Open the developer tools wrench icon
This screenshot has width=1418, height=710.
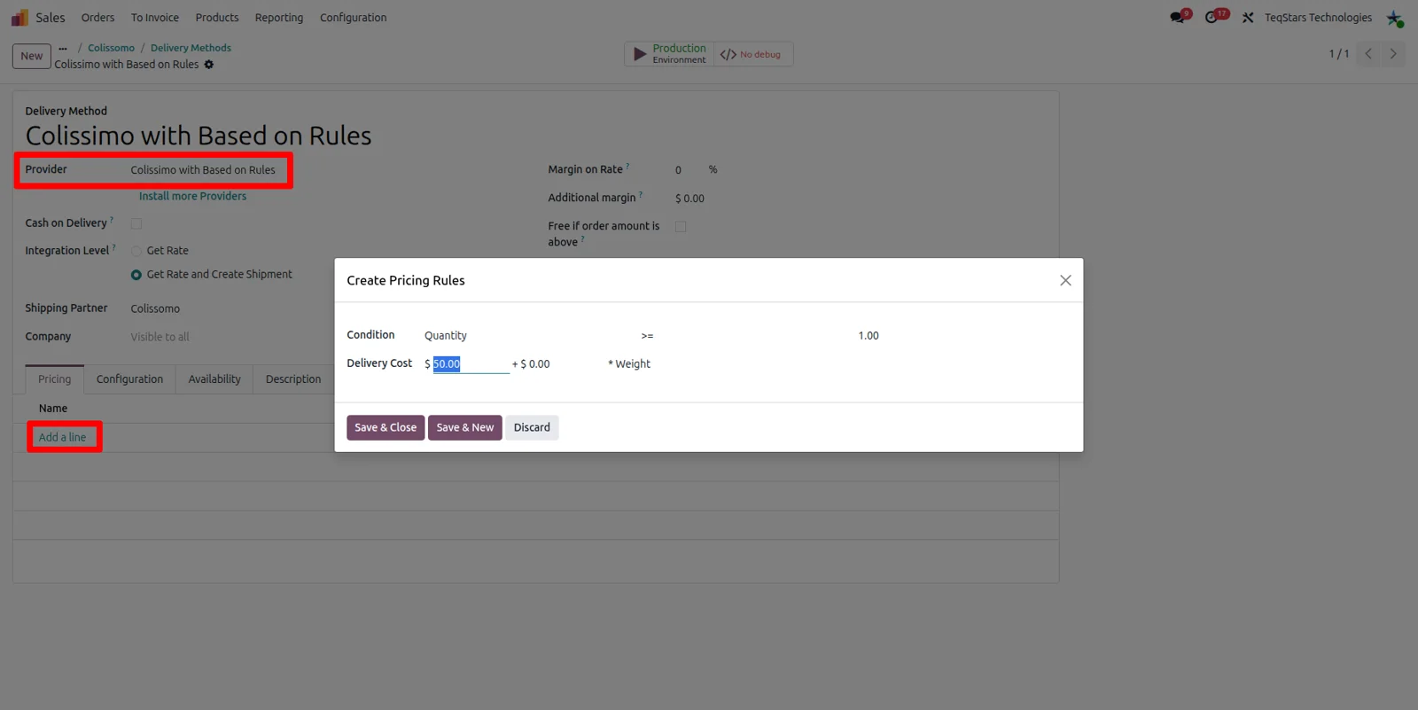(1248, 18)
